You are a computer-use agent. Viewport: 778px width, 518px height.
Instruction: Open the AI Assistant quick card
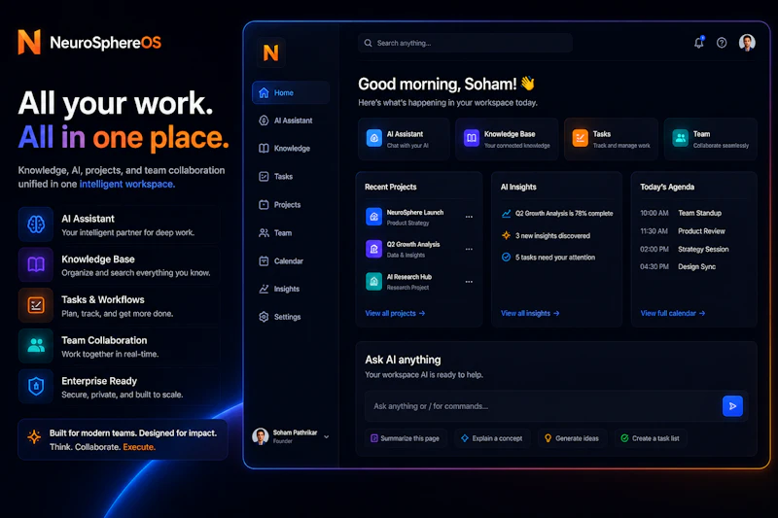pyautogui.click(x=404, y=139)
